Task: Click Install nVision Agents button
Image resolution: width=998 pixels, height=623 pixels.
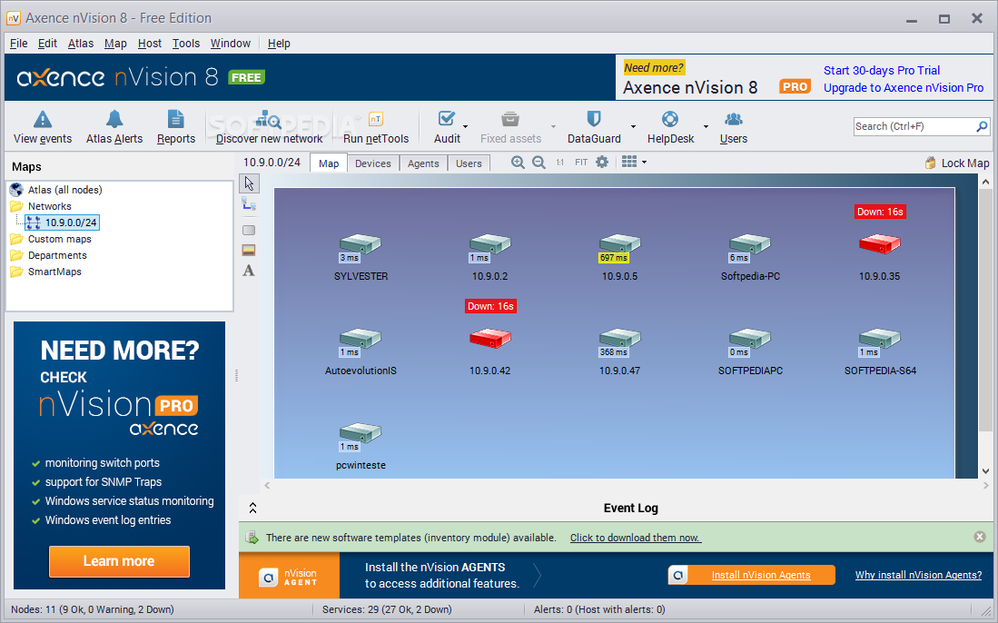Action: (752, 575)
